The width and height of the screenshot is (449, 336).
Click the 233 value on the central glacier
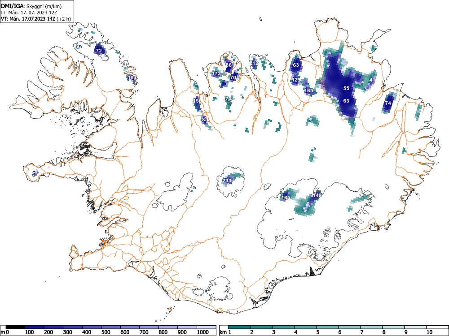coord(227,181)
